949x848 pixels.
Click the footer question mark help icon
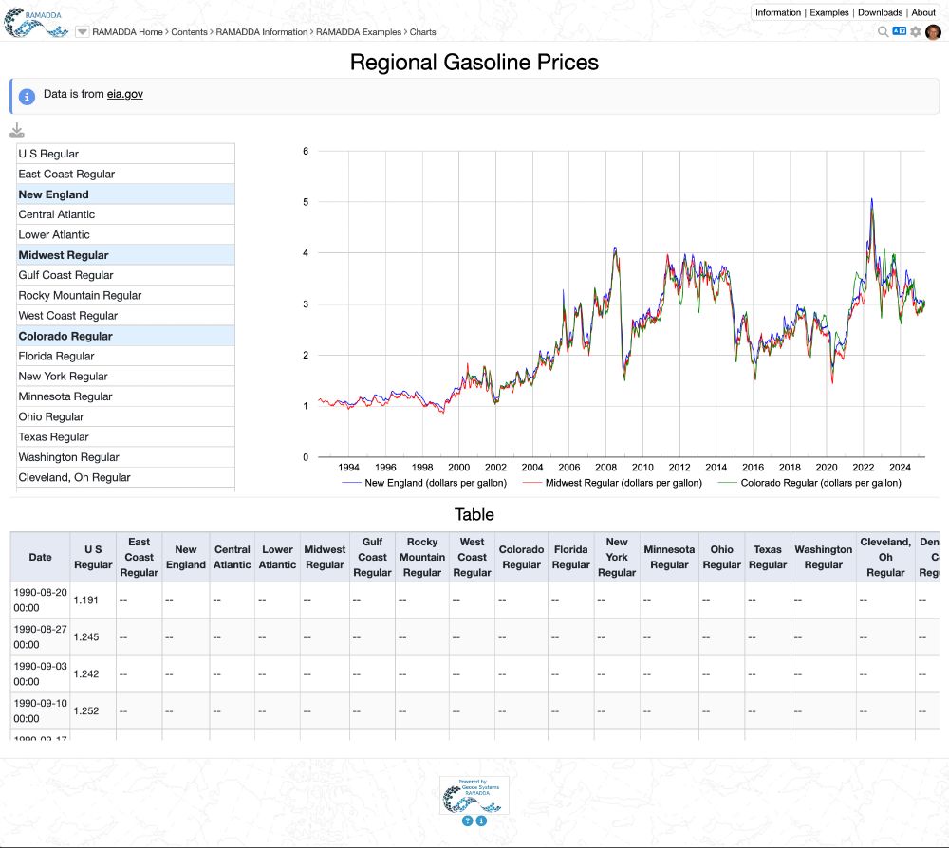pyautogui.click(x=467, y=820)
